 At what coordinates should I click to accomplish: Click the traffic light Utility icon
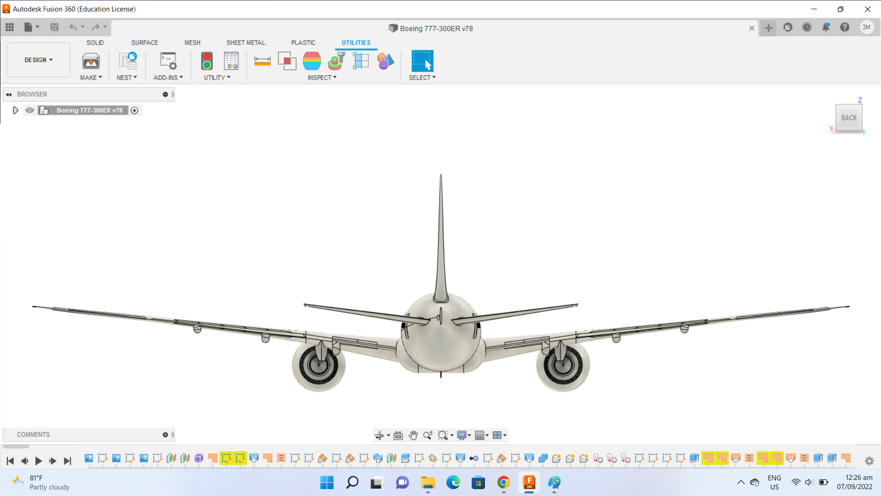tap(207, 61)
